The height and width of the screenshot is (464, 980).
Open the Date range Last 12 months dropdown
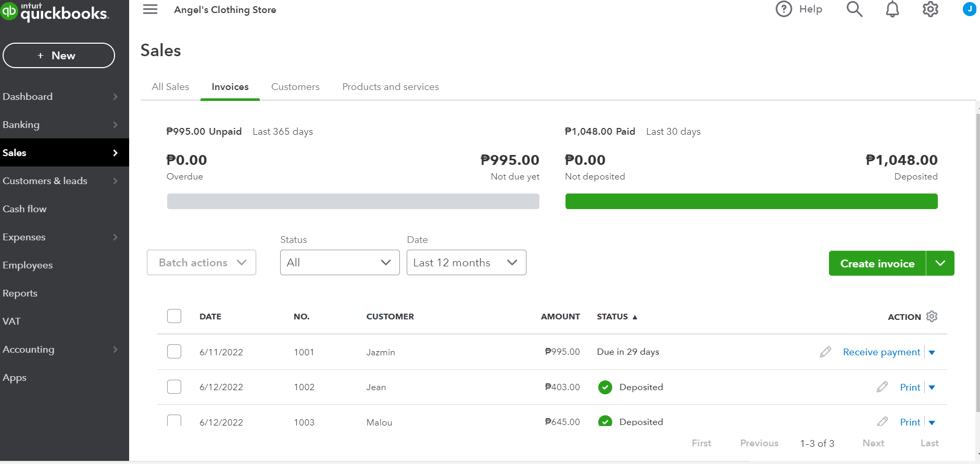pos(467,263)
